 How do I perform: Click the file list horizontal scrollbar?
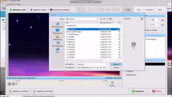tap(85, 60)
